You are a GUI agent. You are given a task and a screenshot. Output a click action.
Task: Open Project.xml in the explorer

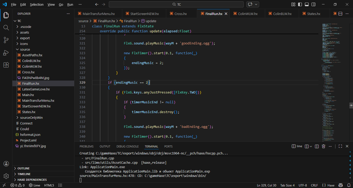point(28,140)
